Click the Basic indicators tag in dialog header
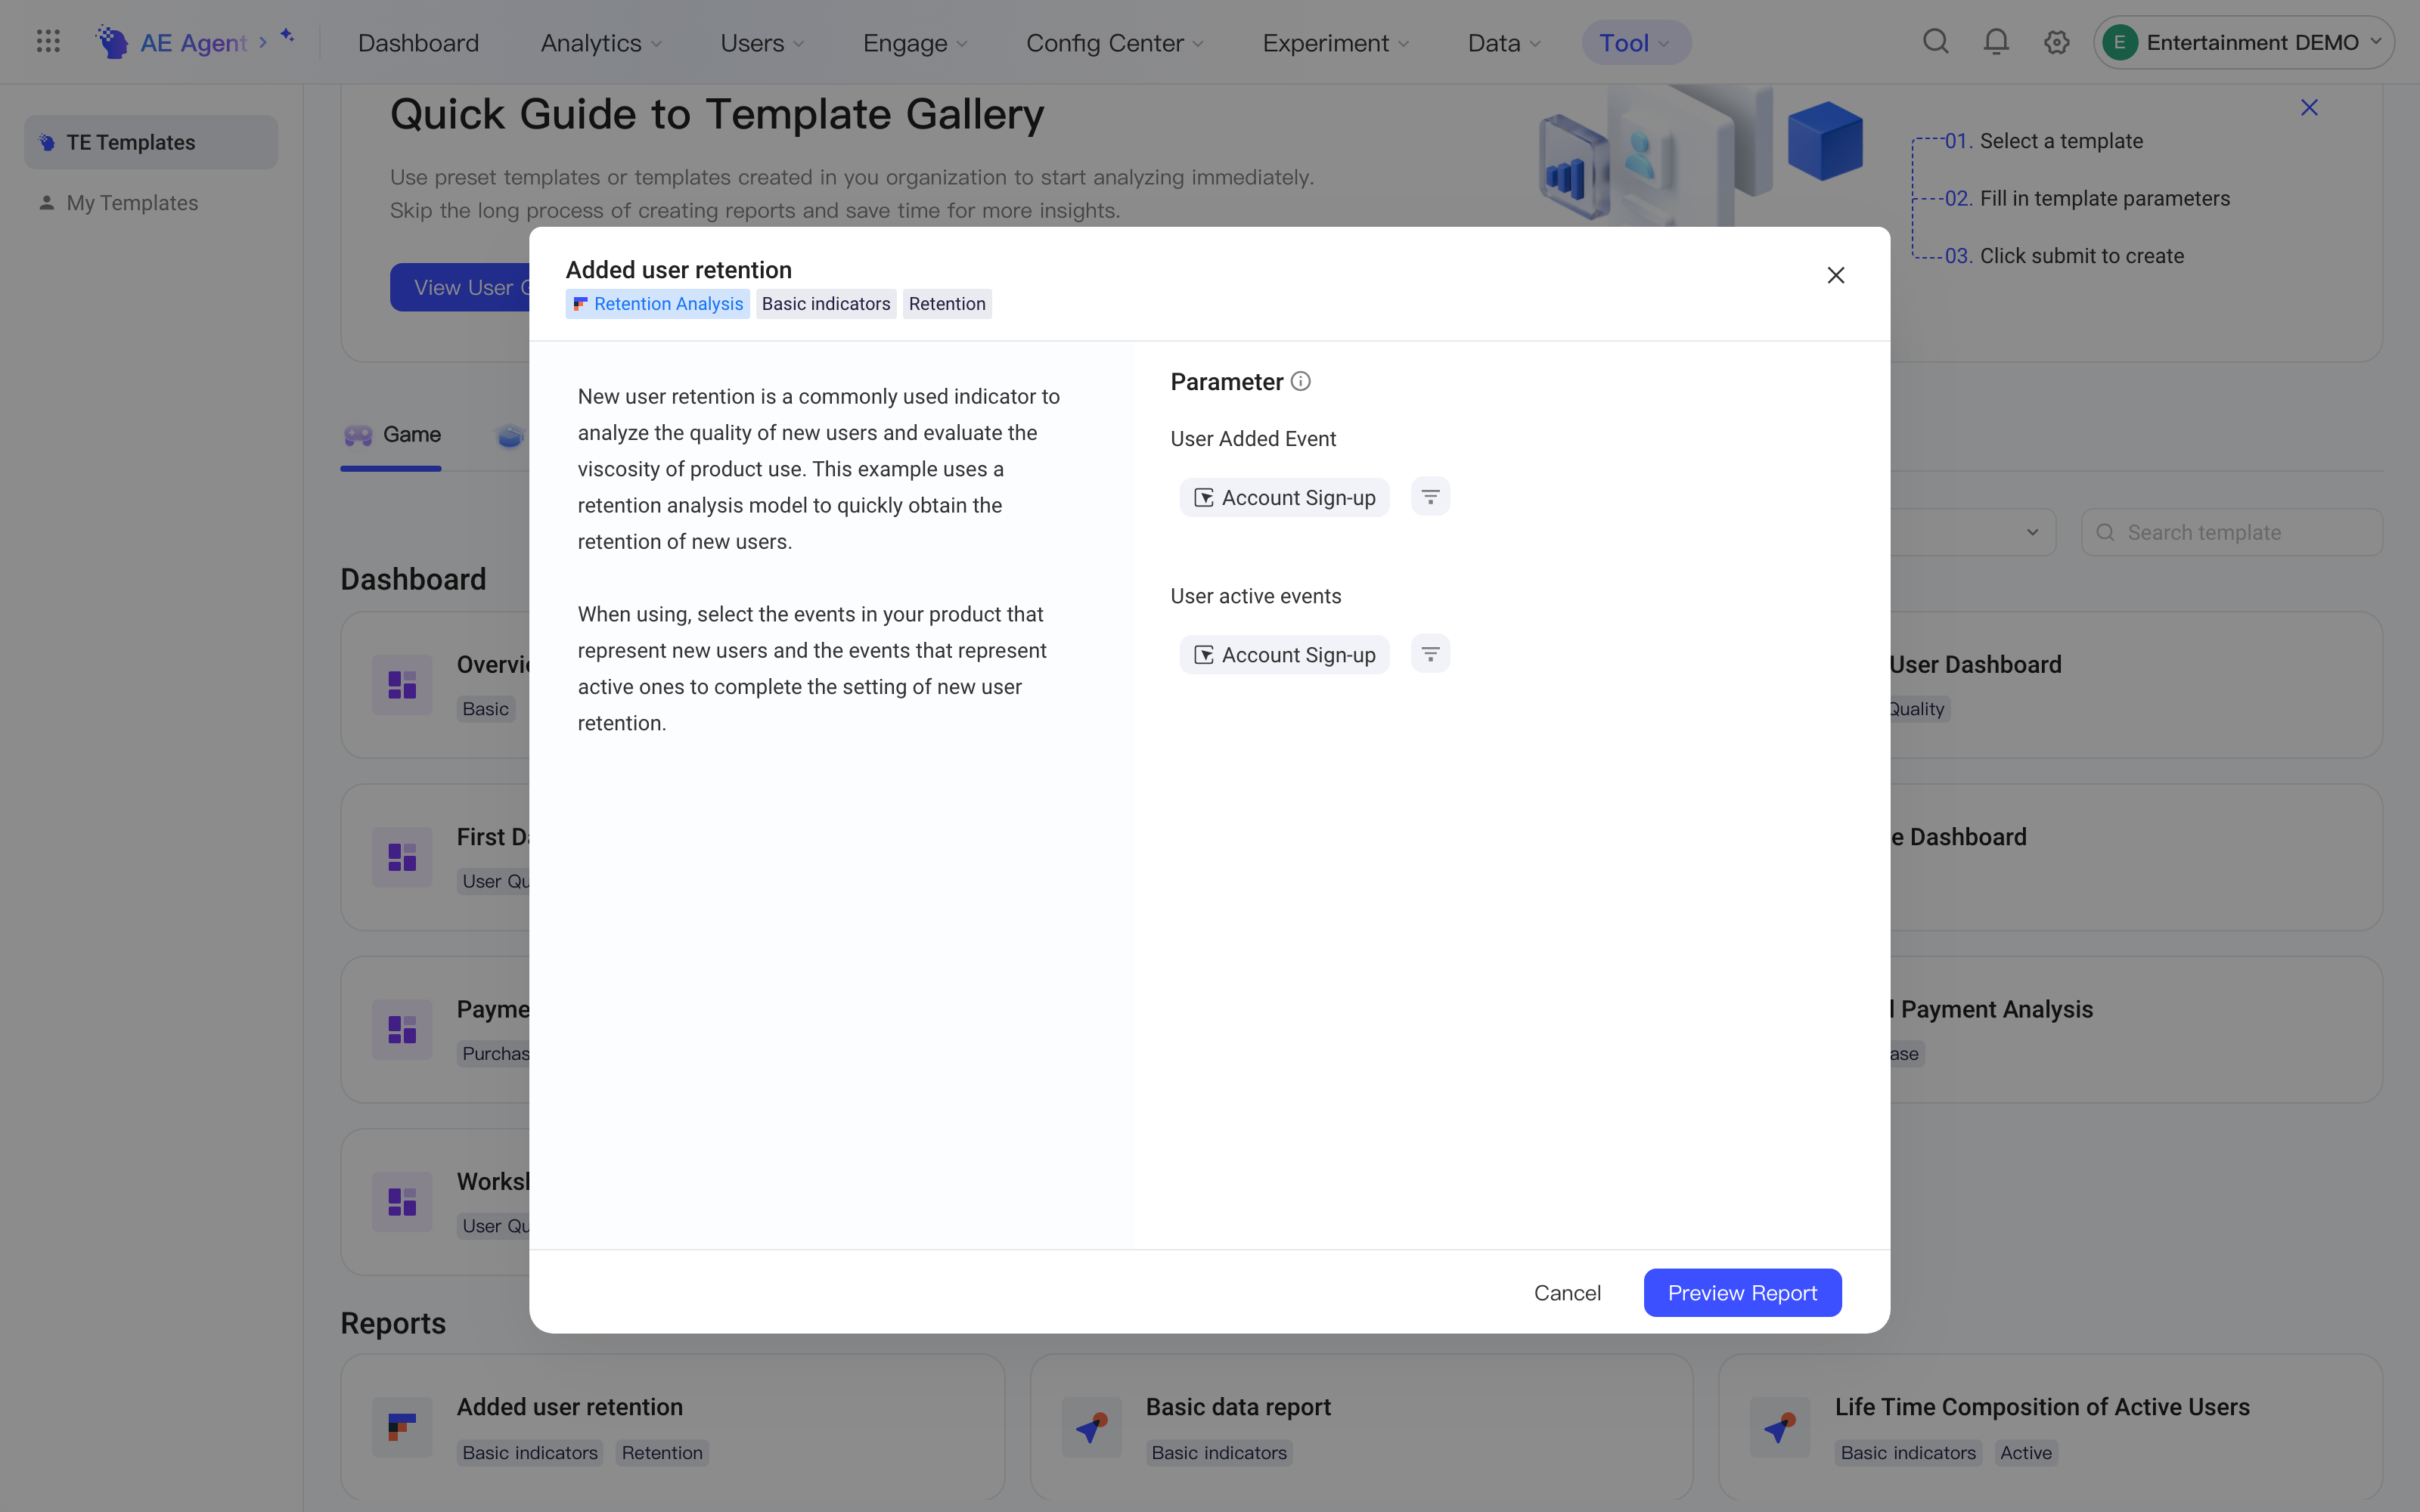This screenshot has height=1512, width=2420. [x=826, y=304]
